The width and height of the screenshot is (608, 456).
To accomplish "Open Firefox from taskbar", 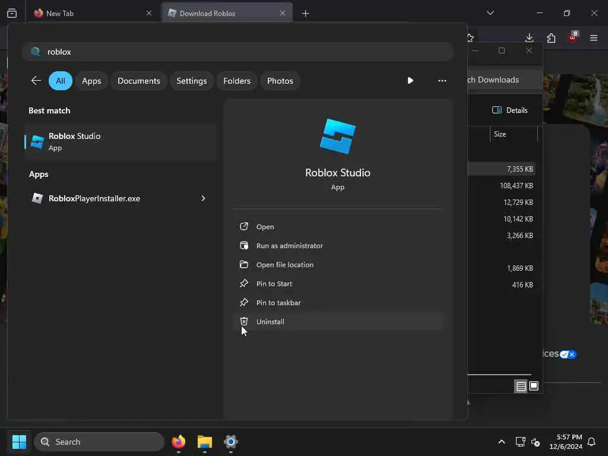I will (x=179, y=442).
